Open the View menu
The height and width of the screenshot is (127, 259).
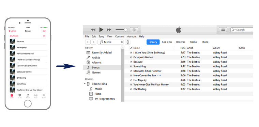click(x=110, y=36)
